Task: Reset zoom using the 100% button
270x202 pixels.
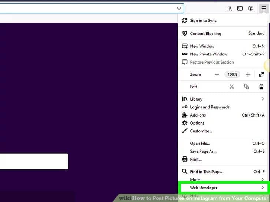Action: pos(233,74)
